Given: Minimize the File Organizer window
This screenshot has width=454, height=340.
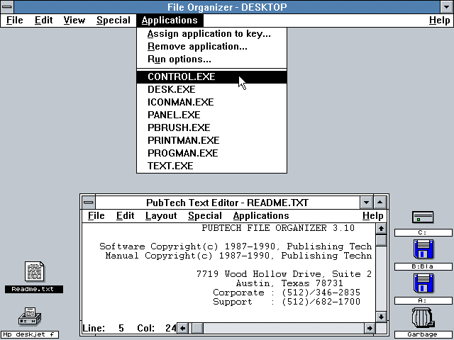Looking at the screenshot, I should click(x=446, y=7).
